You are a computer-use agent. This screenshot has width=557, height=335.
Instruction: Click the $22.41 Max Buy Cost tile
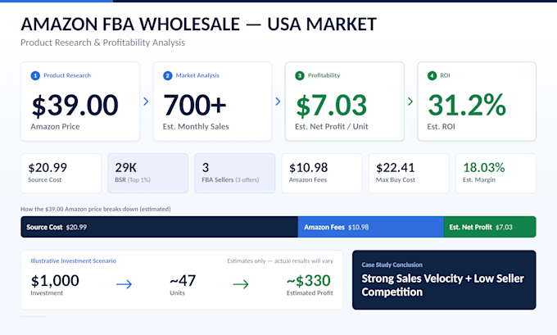tap(409, 174)
